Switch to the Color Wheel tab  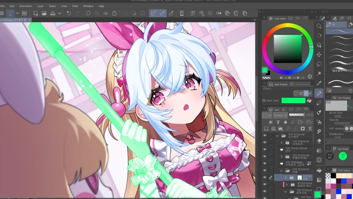(x=277, y=19)
